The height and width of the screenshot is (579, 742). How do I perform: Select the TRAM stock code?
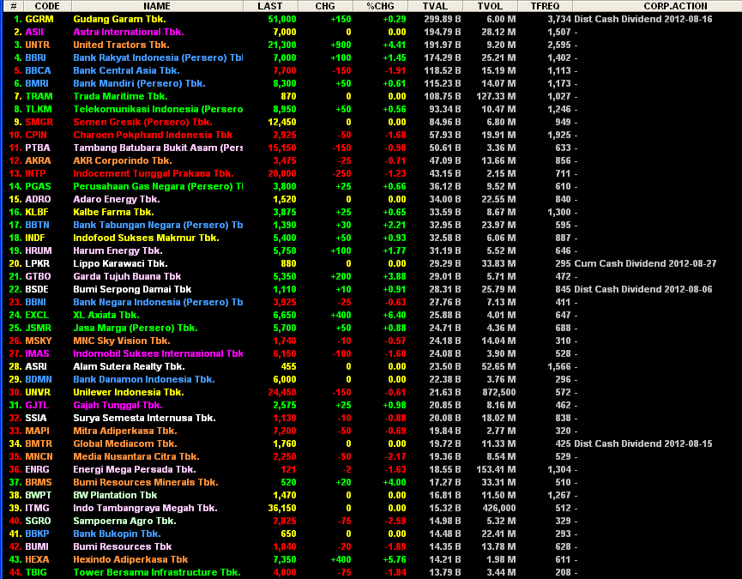[x=39, y=96]
